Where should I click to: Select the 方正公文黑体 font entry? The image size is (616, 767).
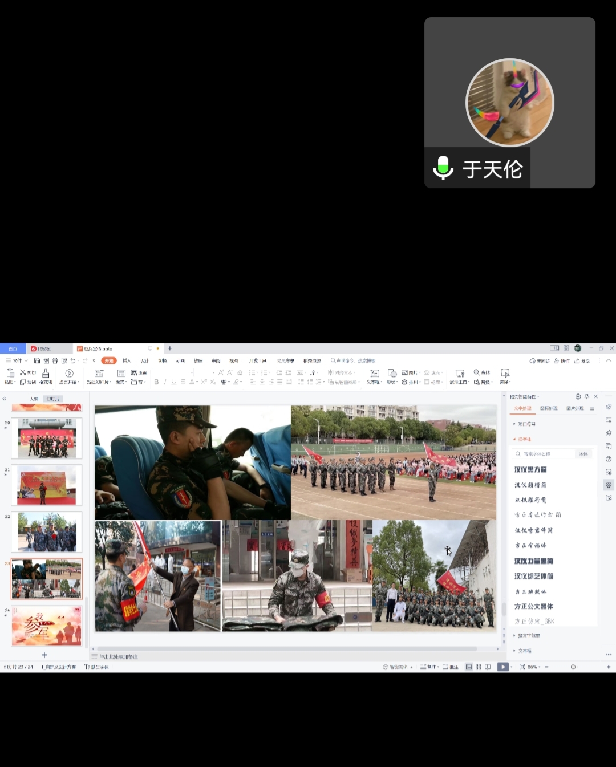click(x=533, y=606)
